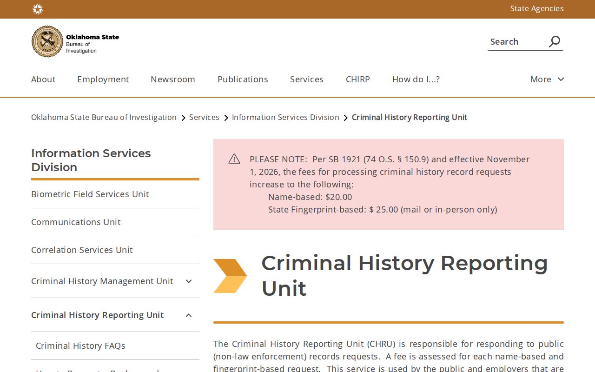This screenshot has height=372, width=595.
Task: Open Biometric Field Services Unit sidebar link
Action: (90, 194)
